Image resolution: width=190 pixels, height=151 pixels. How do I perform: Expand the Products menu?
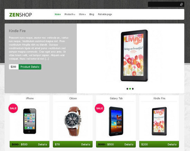tap(70, 14)
